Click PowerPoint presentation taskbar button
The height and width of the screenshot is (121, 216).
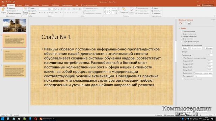[48, 119]
